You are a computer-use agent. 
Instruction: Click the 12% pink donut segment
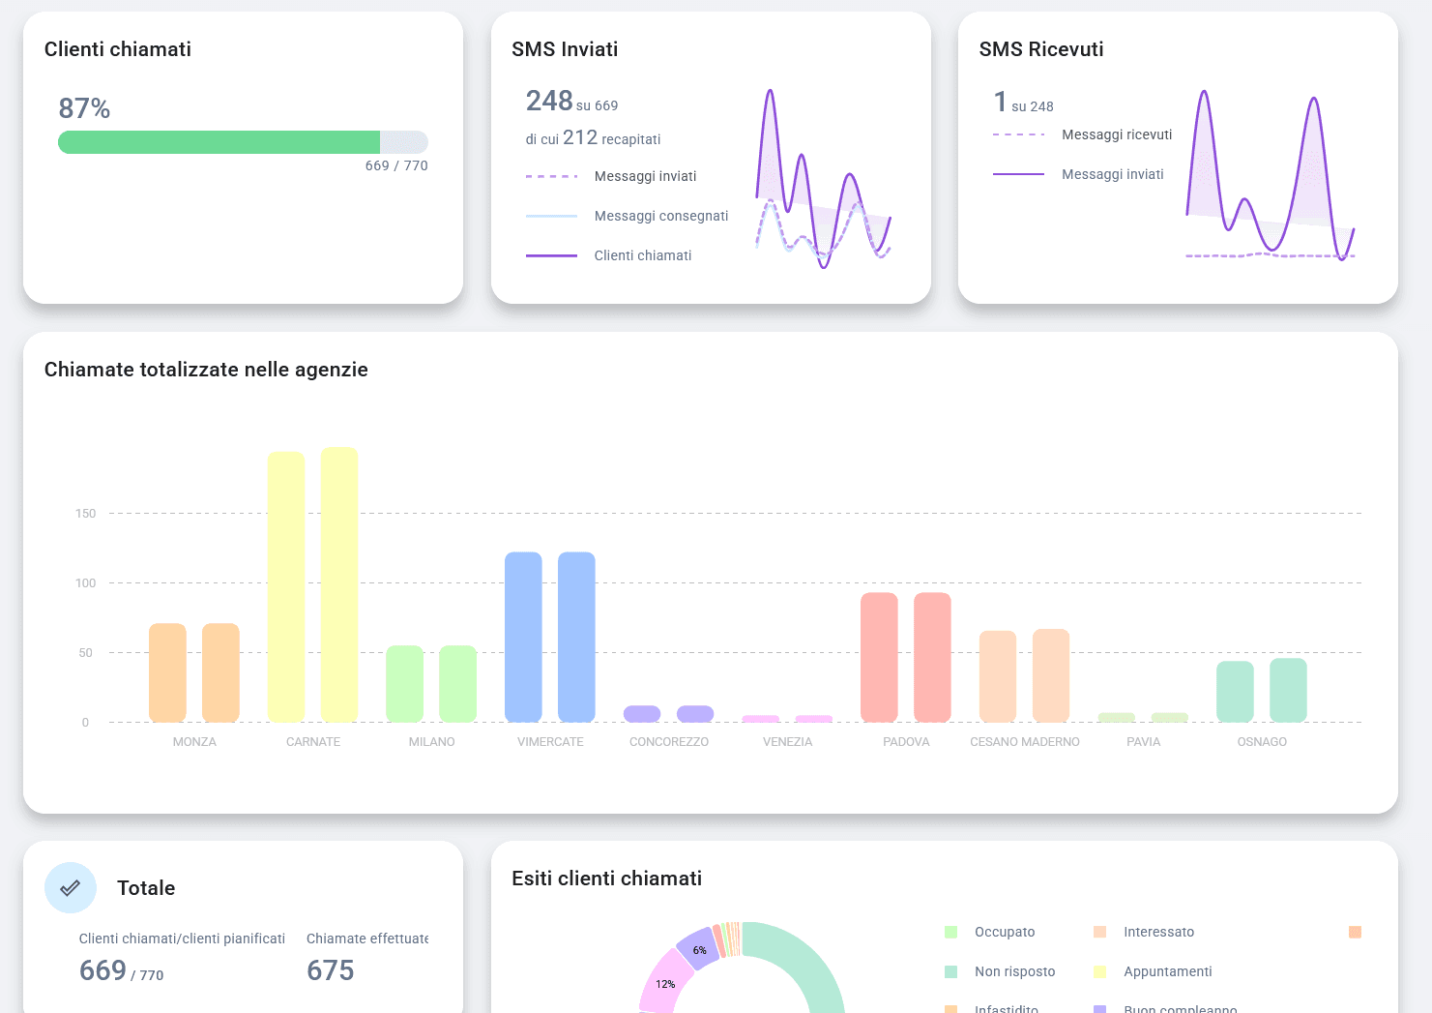coord(664,983)
